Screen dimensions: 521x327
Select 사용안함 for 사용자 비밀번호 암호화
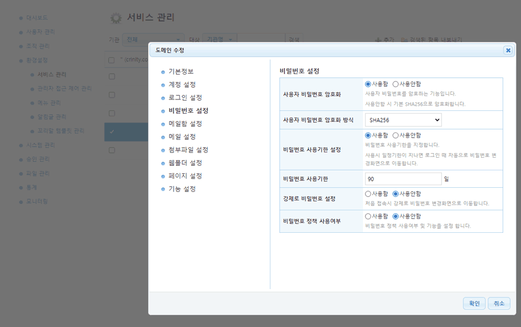pos(395,84)
